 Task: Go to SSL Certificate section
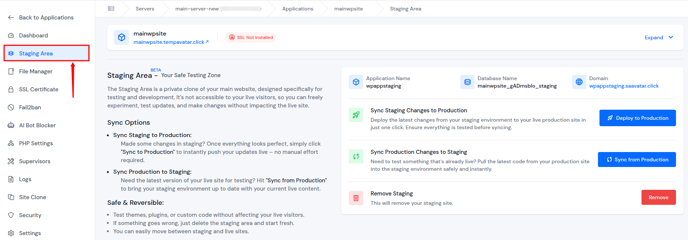pos(47,89)
